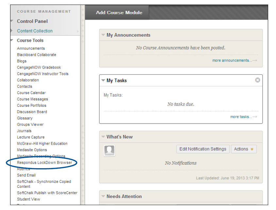Select Content Collection in the sidebar

tap(34, 31)
